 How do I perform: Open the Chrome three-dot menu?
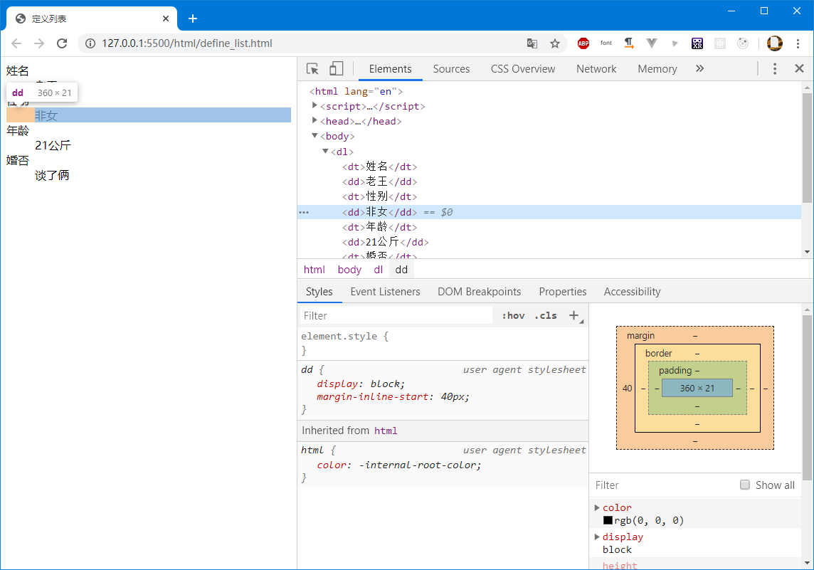[x=798, y=43]
